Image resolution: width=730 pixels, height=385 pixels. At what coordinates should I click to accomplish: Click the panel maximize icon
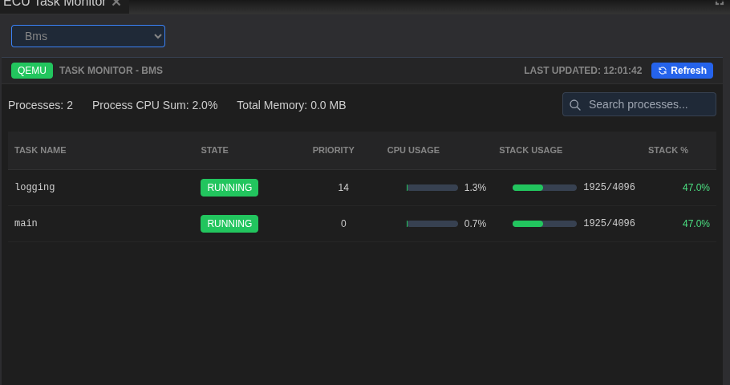tap(720, 2)
